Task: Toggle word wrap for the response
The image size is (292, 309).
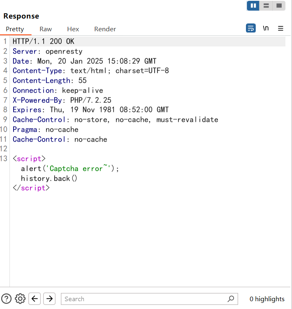Action: click(250, 28)
